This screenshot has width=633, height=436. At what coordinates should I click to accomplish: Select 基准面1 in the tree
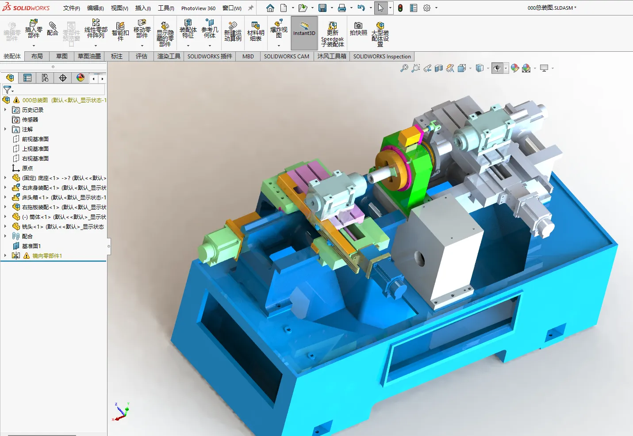tap(31, 246)
